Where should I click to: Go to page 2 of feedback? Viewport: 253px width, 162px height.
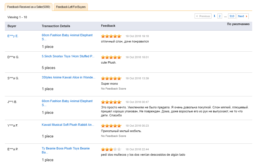pos(220,16)
